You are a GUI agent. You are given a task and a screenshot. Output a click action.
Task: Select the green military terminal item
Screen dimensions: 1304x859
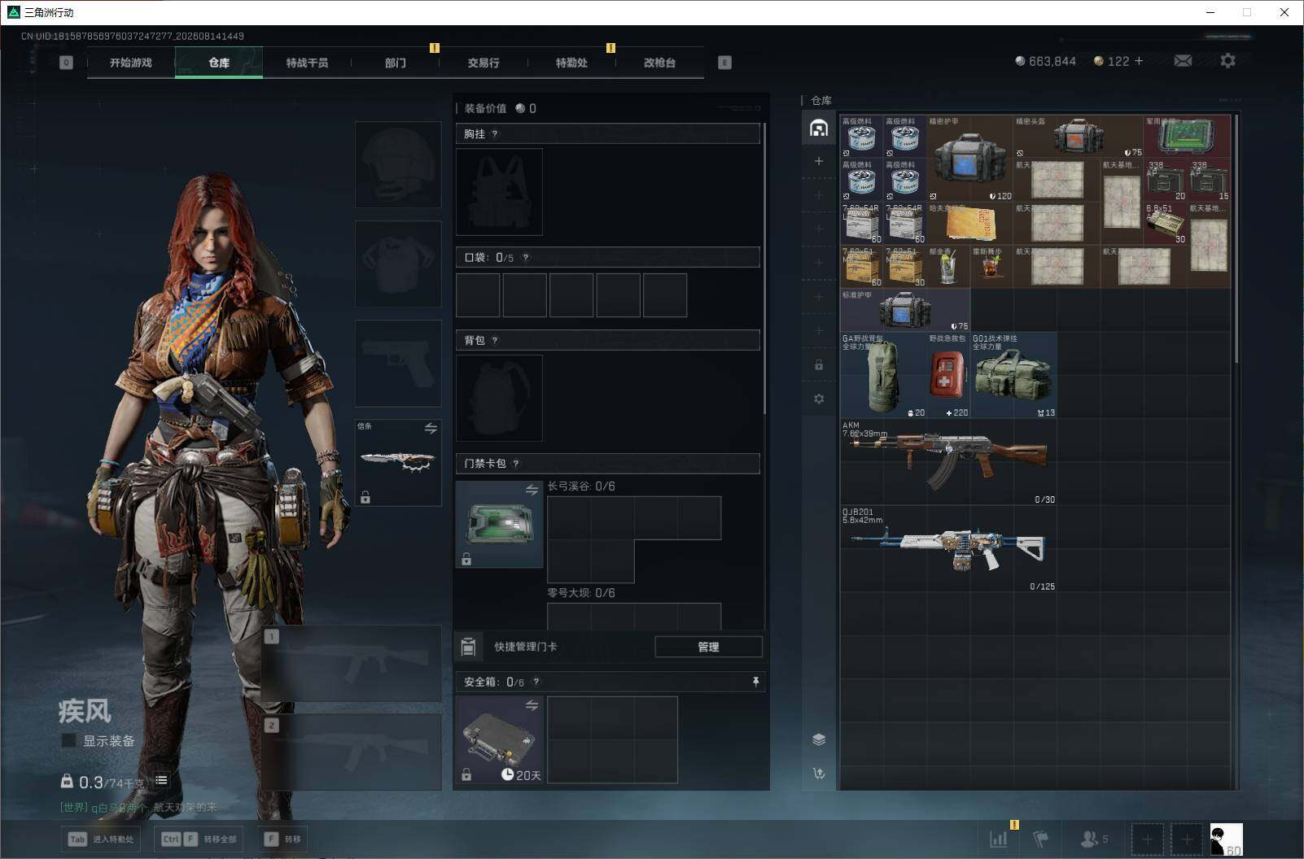coord(1187,137)
